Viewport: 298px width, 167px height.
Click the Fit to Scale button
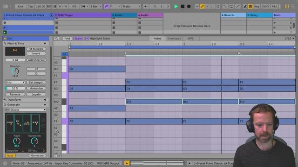point(36,49)
